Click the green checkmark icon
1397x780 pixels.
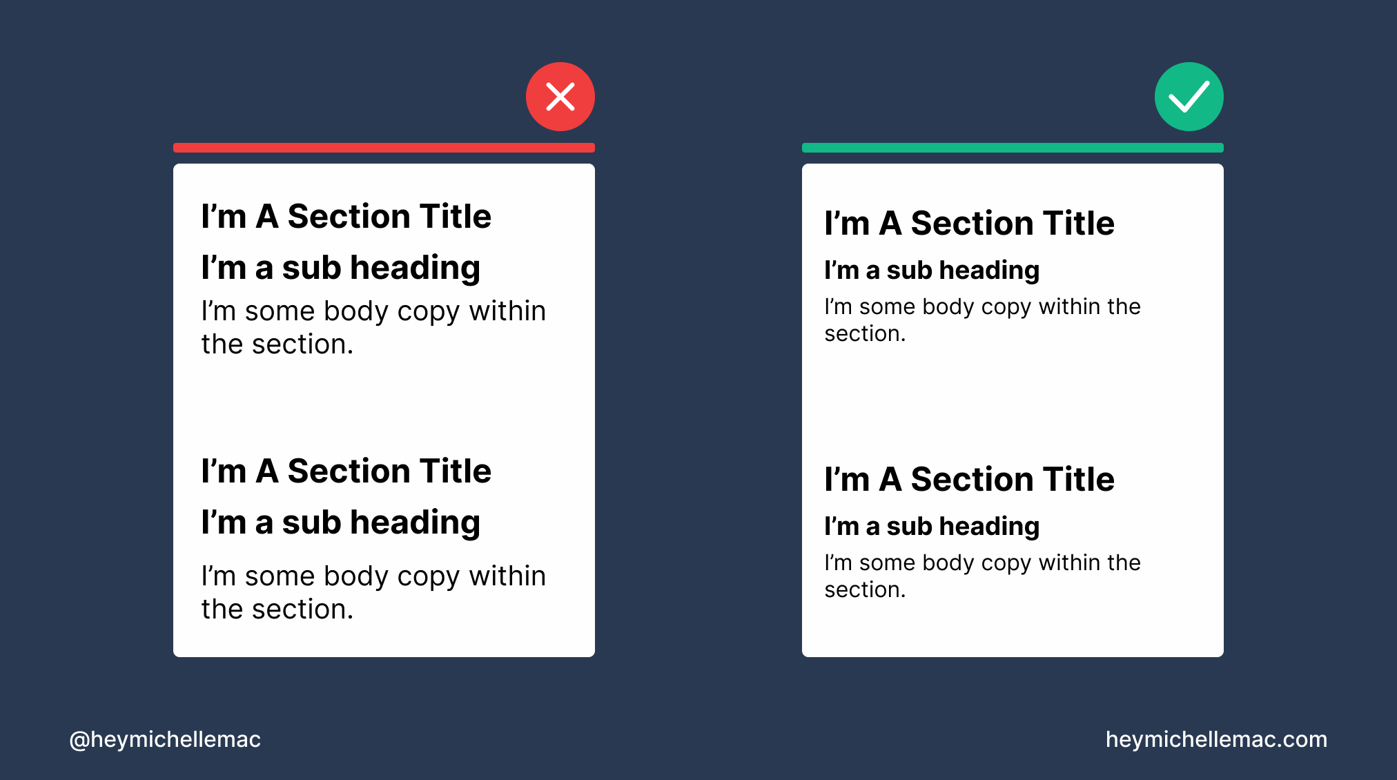tap(1189, 97)
